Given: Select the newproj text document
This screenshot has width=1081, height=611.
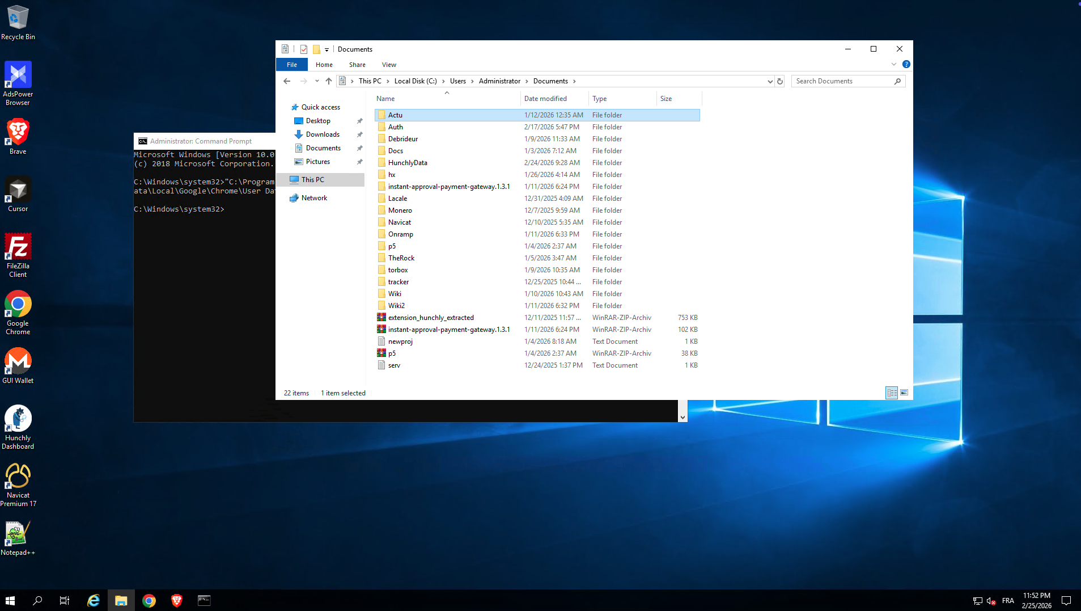Looking at the screenshot, I should click(400, 342).
